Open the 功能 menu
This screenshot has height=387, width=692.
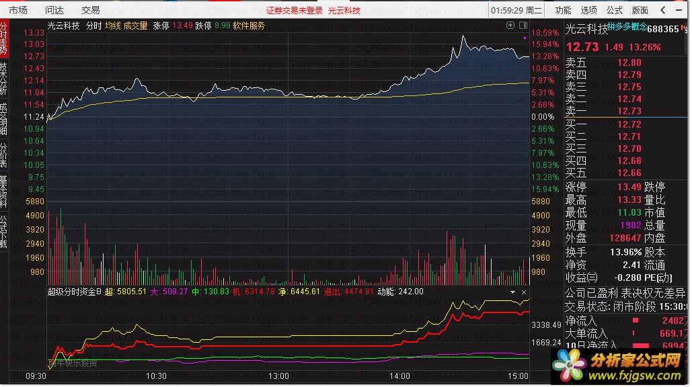click(563, 9)
